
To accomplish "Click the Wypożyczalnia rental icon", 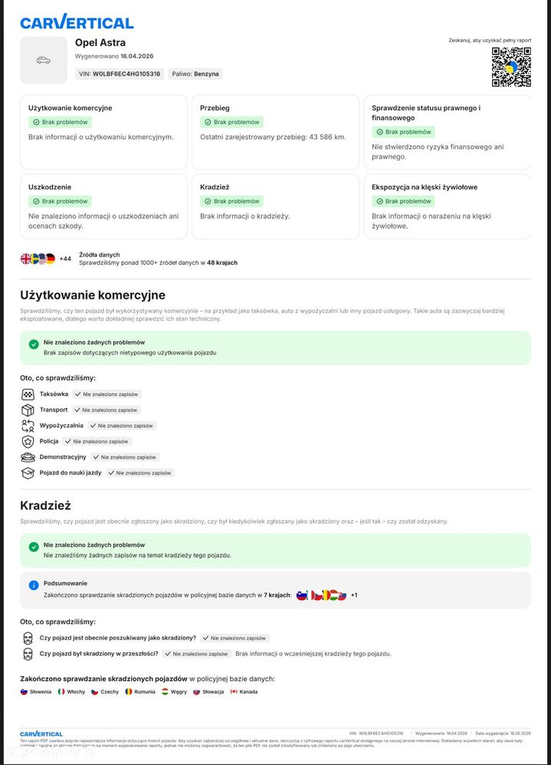I will coord(28,426).
